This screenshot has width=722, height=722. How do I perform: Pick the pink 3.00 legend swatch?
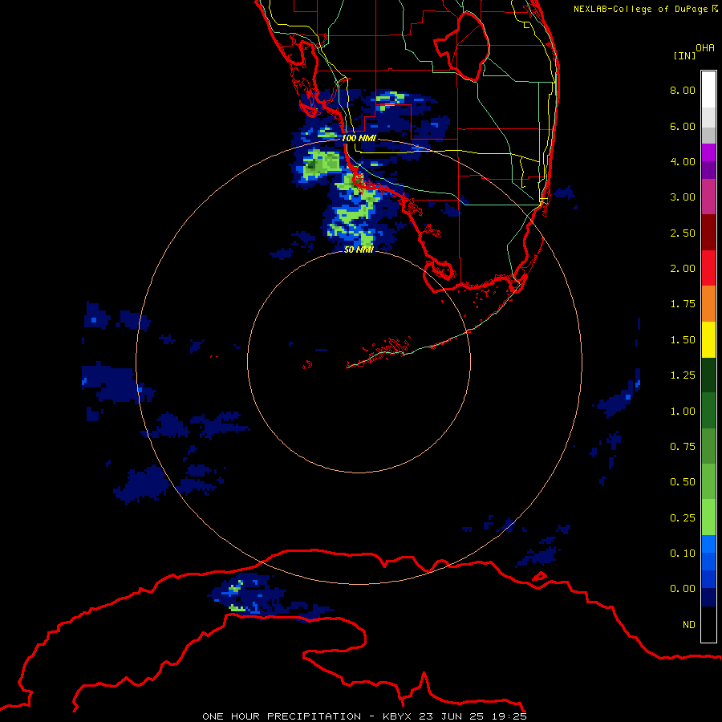708,197
